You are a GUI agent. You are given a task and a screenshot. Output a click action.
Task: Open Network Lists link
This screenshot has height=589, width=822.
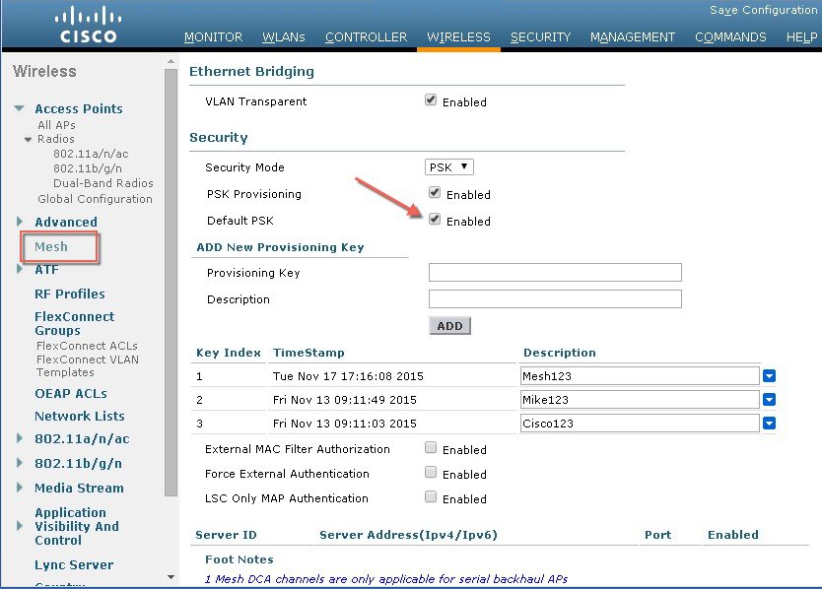pos(80,416)
